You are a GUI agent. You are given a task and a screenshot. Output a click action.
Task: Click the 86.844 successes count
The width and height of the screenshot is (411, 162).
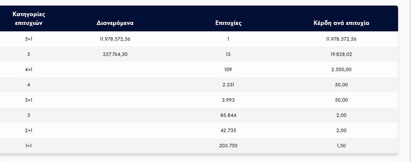click(x=228, y=115)
